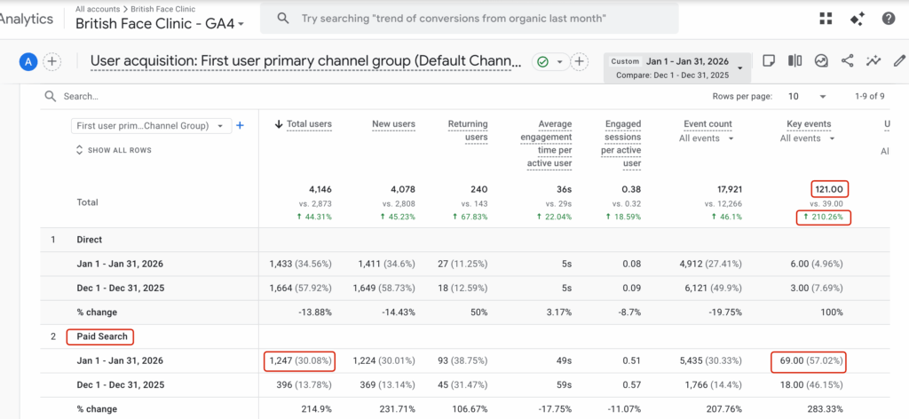Click Paid Search returning users 93 (38.75%)
This screenshot has width=909, height=419.
462,360
